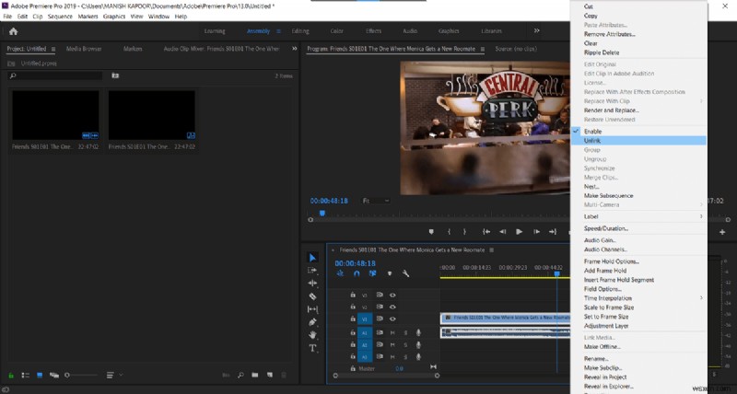Select the Ripple Edit tool

coord(312,284)
